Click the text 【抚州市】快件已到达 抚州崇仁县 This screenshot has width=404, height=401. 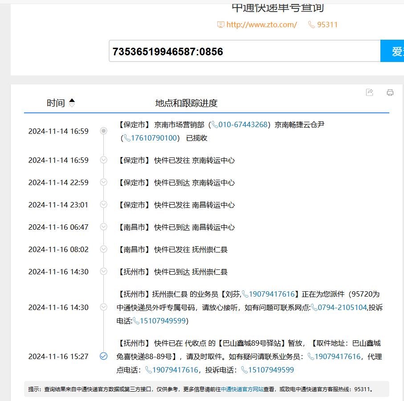pyautogui.click(x=172, y=272)
